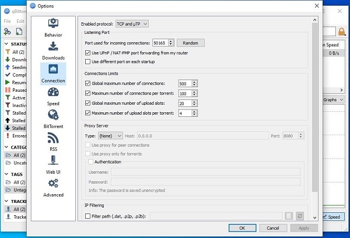350x238 pixels.
Task: Click the connections per torrent stepper arrows
Action: [194, 94]
